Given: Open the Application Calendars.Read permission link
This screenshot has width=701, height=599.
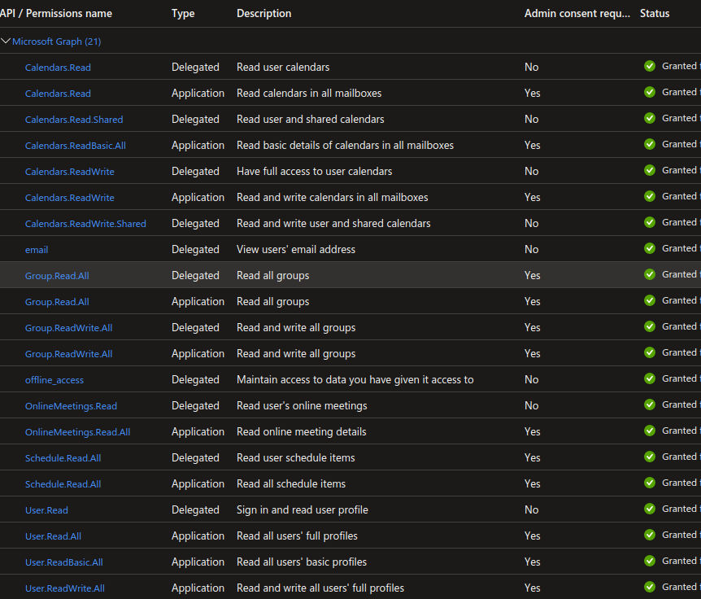Looking at the screenshot, I should pos(58,94).
